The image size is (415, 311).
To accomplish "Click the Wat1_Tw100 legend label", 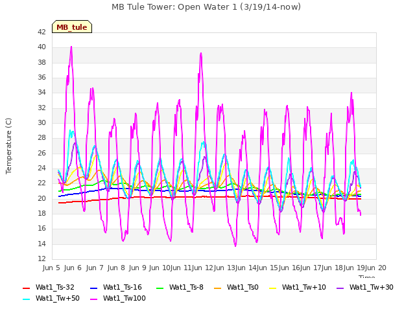I will [124, 298].
